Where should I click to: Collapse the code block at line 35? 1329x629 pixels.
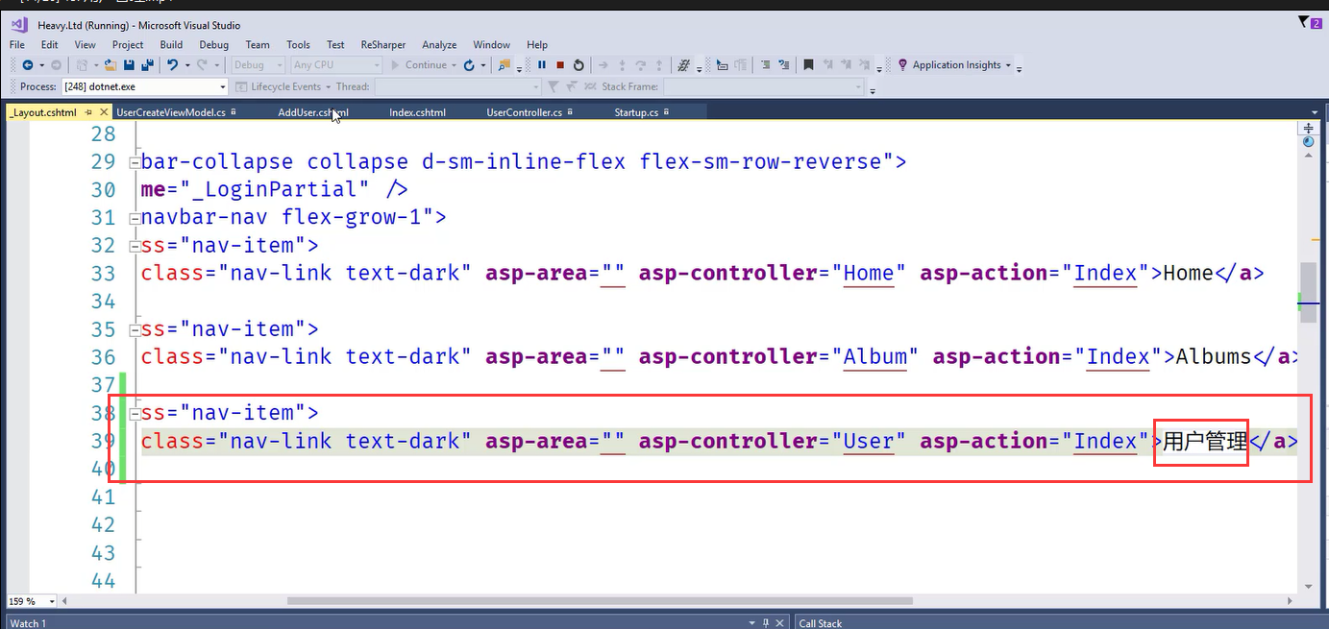(133, 329)
